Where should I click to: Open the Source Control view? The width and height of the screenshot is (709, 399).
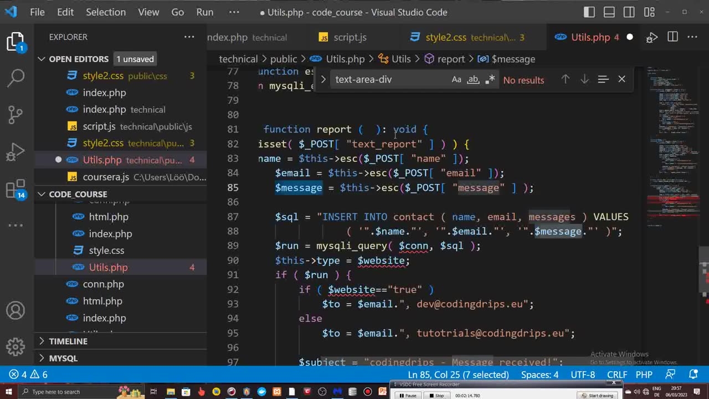coord(16,114)
